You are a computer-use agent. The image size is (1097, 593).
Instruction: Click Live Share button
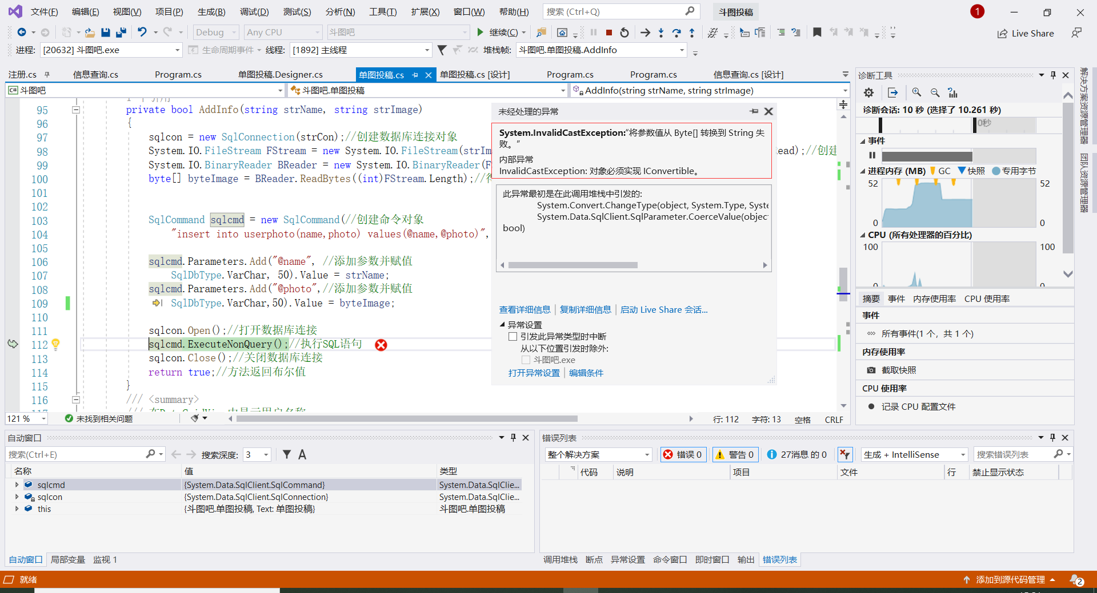[1026, 33]
